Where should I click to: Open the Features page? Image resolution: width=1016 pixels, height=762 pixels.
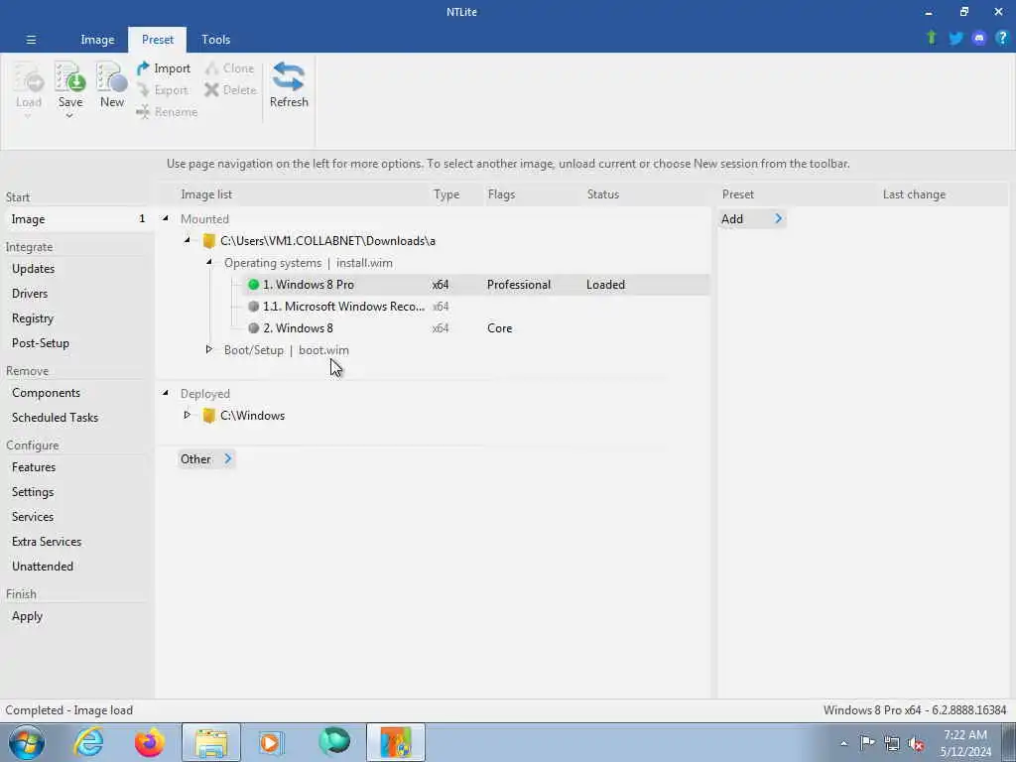click(34, 467)
